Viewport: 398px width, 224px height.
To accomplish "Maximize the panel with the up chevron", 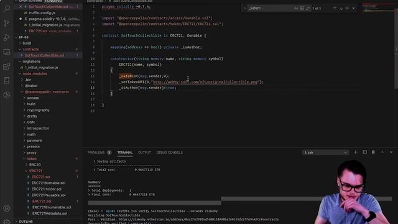I will pyautogui.click(x=382, y=152).
